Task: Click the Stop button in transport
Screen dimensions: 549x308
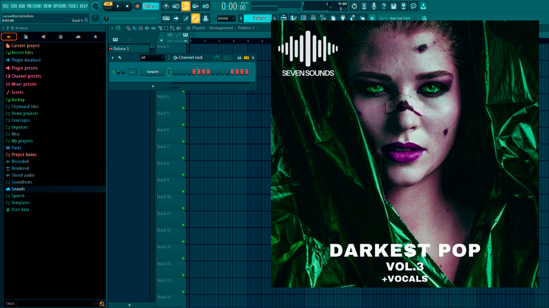Action: 127,6
